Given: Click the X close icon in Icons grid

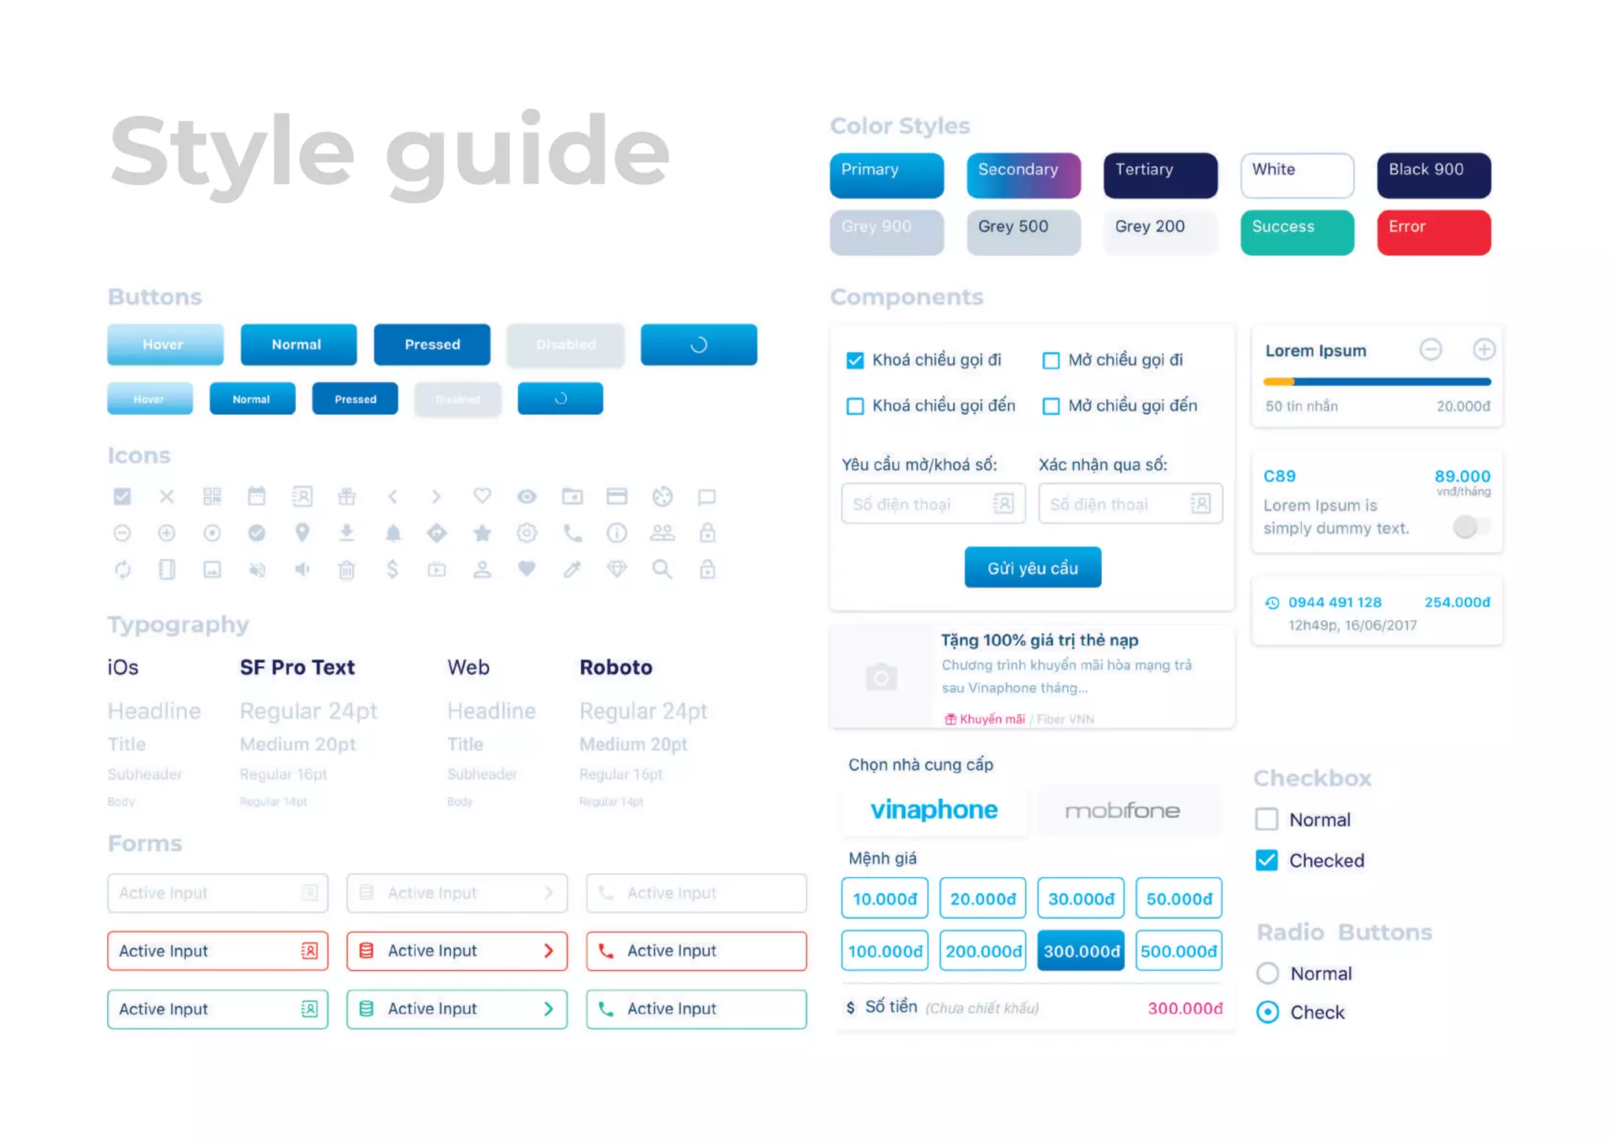Looking at the screenshot, I should click(x=167, y=496).
